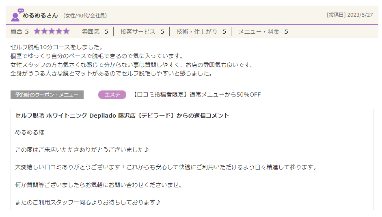Click the 総合 5 overall score label
The height and width of the screenshot is (217, 382).
[x=19, y=31]
